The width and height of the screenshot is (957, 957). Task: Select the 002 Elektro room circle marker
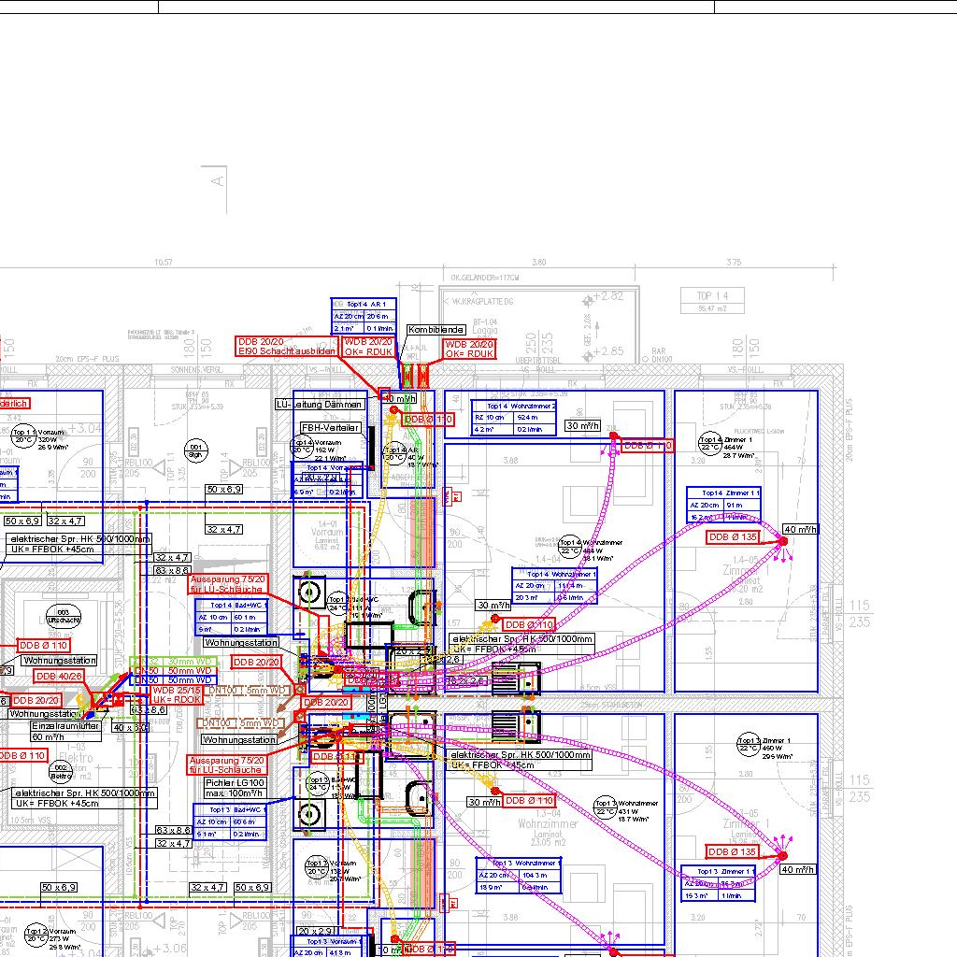62,771
